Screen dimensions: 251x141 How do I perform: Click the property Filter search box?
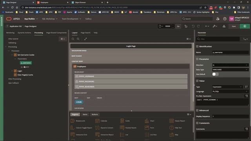[x=218, y=39]
